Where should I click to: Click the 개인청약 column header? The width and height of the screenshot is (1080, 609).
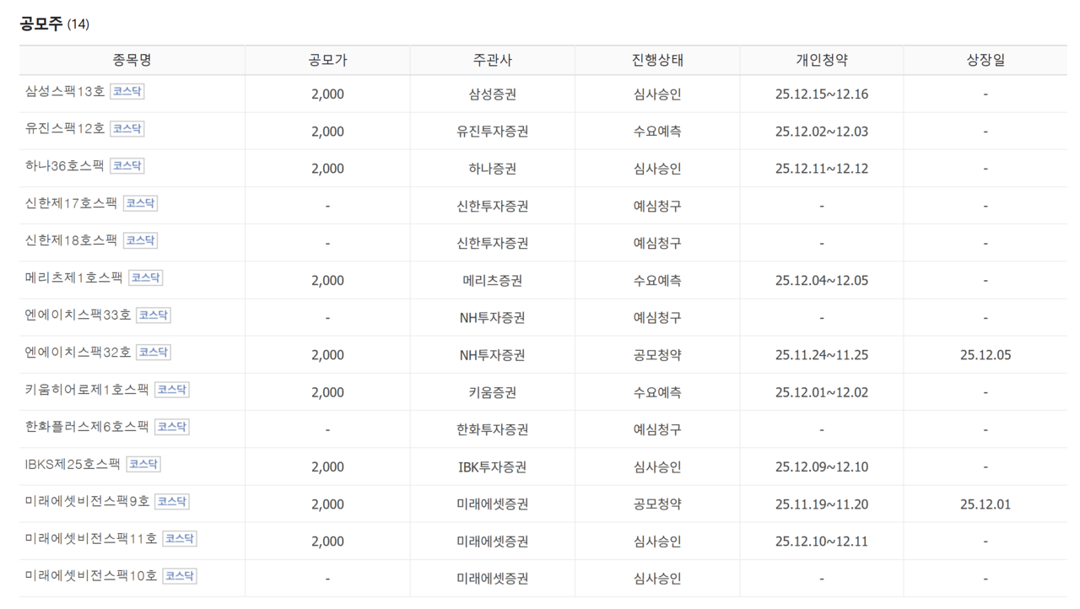tap(822, 60)
